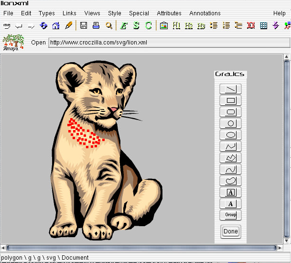Click the print icon in the toolbar
This screenshot has width=291, height=263.
click(96, 25)
